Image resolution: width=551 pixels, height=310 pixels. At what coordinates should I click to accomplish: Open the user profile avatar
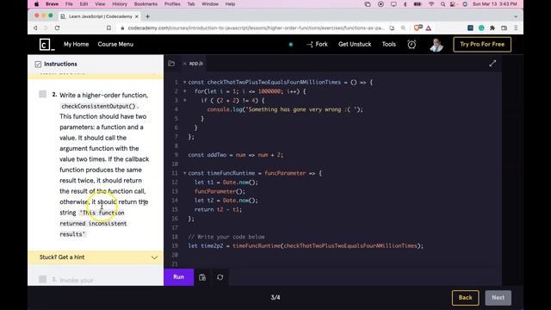(x=436, y=45)
